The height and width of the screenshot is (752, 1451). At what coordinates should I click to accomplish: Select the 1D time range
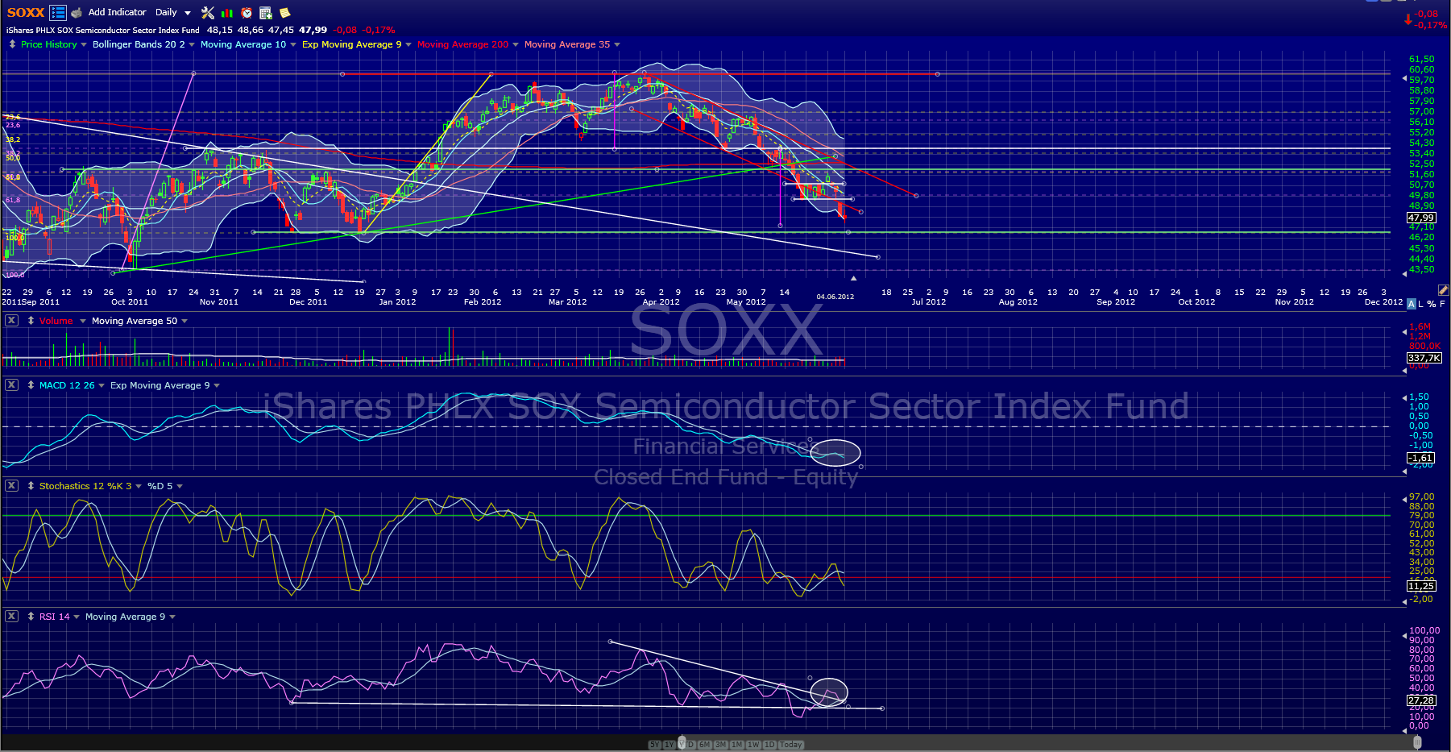[x=769, y=745]
